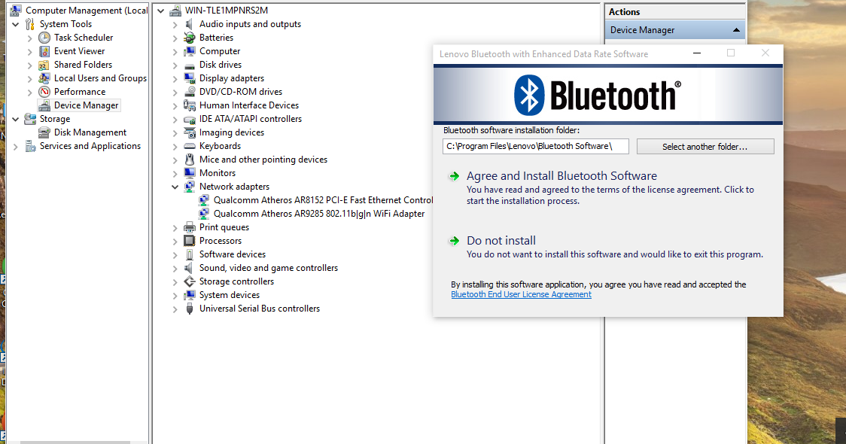
Task: Expand the Local Users and Groups node
Action: (x=29, y=79)
